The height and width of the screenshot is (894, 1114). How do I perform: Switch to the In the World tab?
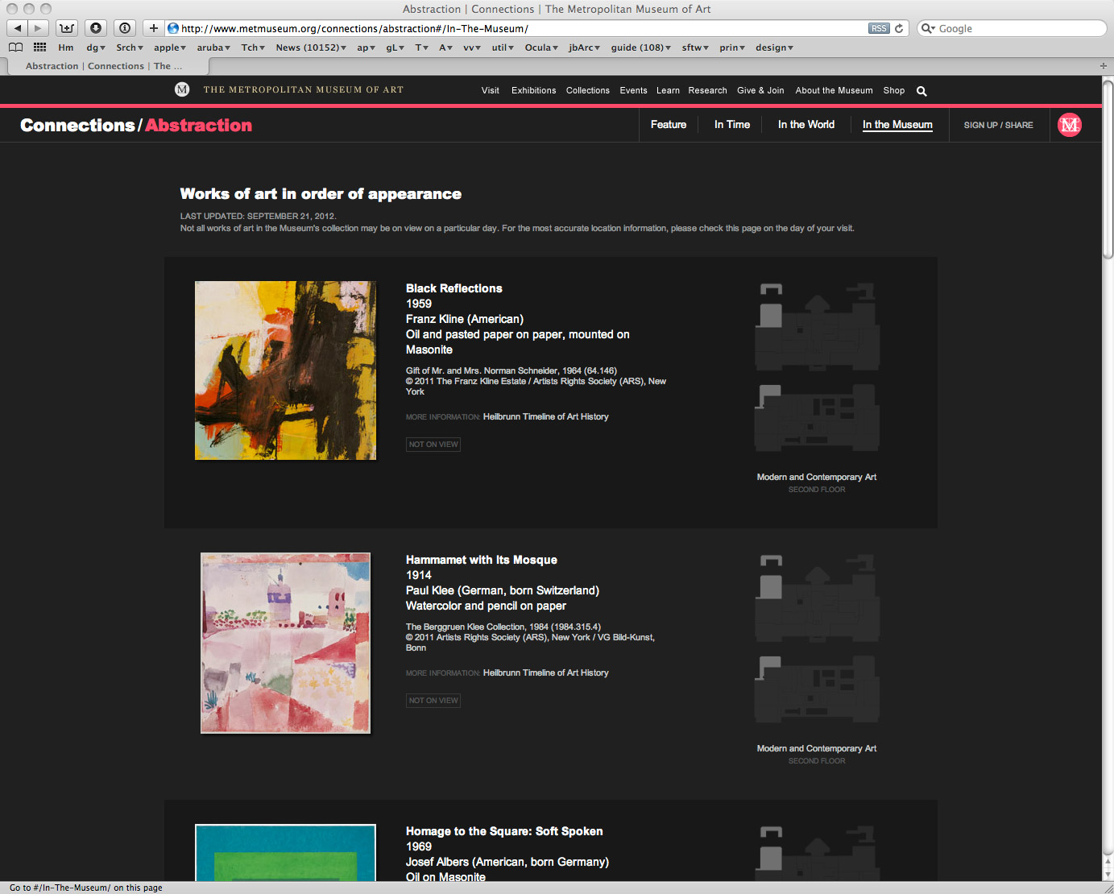(806, 125)
